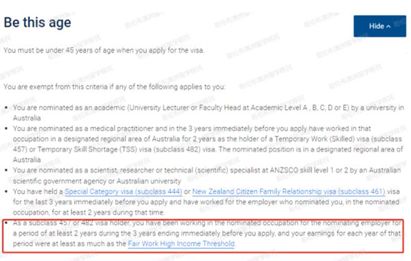Viewport: 411px width, 261px height.
Task: Open New Zealand Citizen Family Relationship visa link
Action: (x=289, y=191)
